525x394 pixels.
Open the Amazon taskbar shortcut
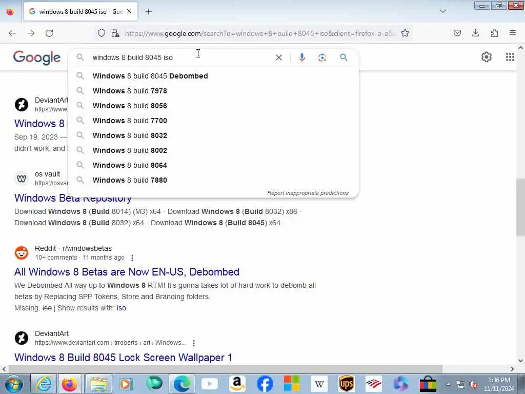pyautogui.click(x=237, y=384)
